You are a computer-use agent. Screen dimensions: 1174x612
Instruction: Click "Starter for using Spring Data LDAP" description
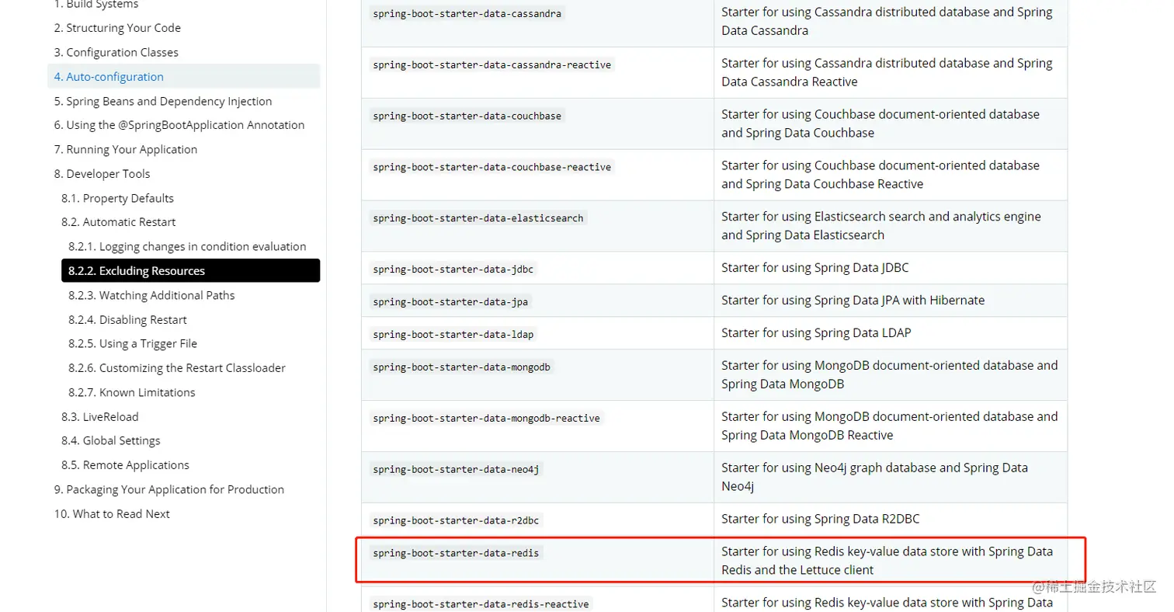pyautogui.click(x=816, y=333)
